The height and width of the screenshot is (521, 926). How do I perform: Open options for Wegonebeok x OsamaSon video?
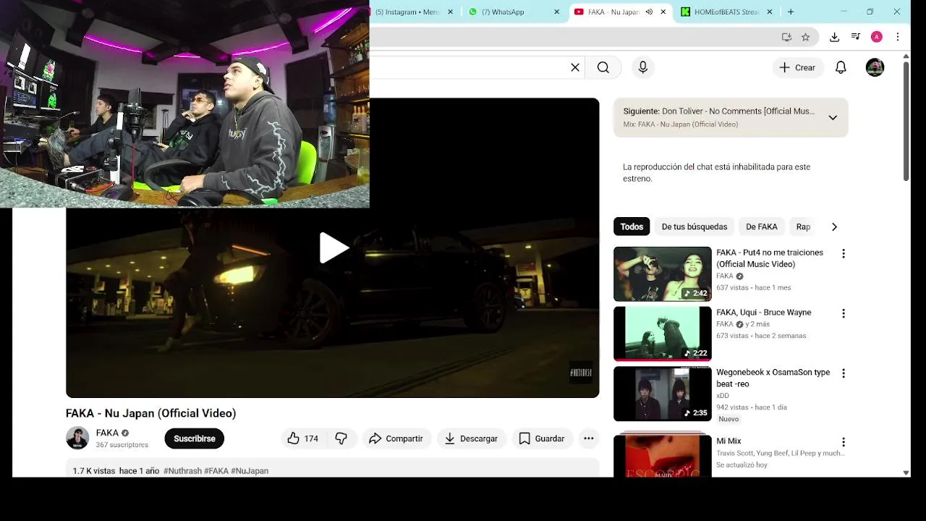tap(843, 373)
